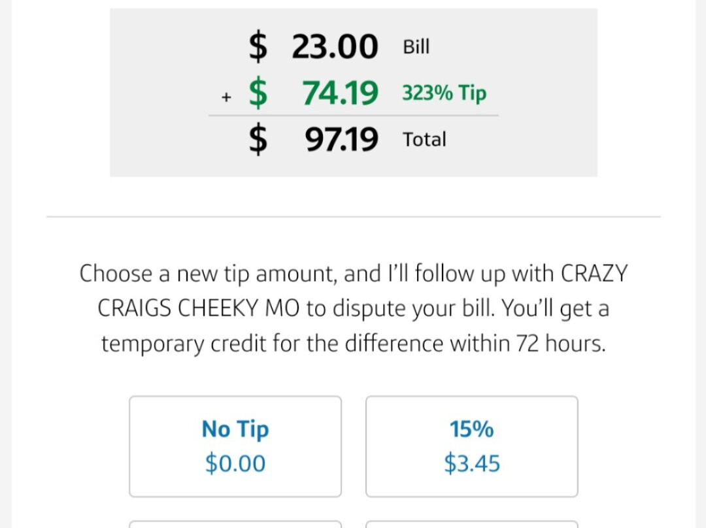Click the 97.19 total amount
Screen dimensions: 706x528
[x=341, y=139]
